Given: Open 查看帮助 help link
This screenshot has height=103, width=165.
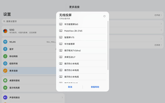Looking at the screenshot, I should pos(95,87).
